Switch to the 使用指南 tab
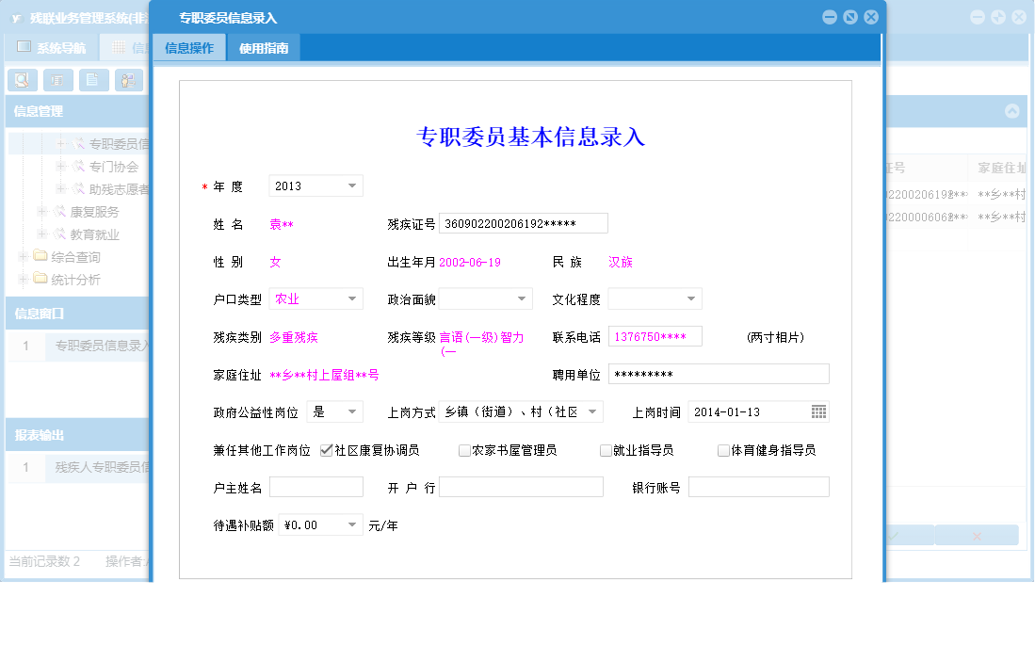The width and height of the screenshot is (1035, 645). coord(264,46)
